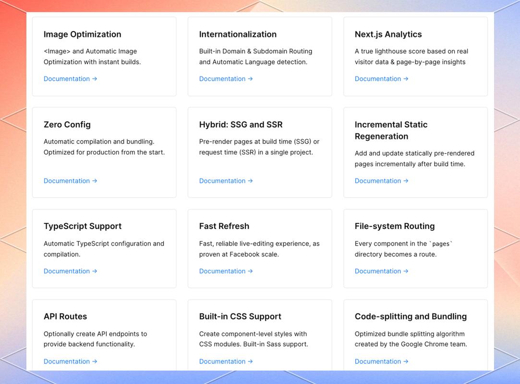Click the Image Optimization card heading
The image size is (520, 384).
[x=82, y=34]
